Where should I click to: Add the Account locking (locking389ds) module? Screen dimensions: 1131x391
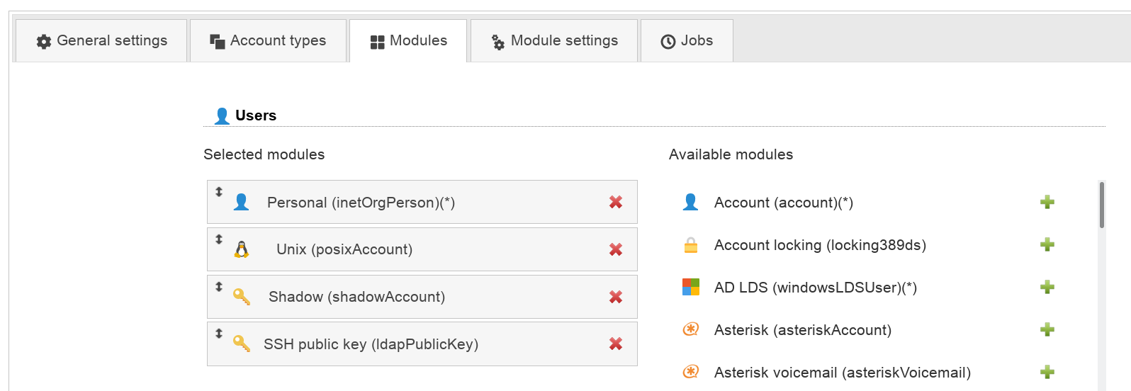1047,245
